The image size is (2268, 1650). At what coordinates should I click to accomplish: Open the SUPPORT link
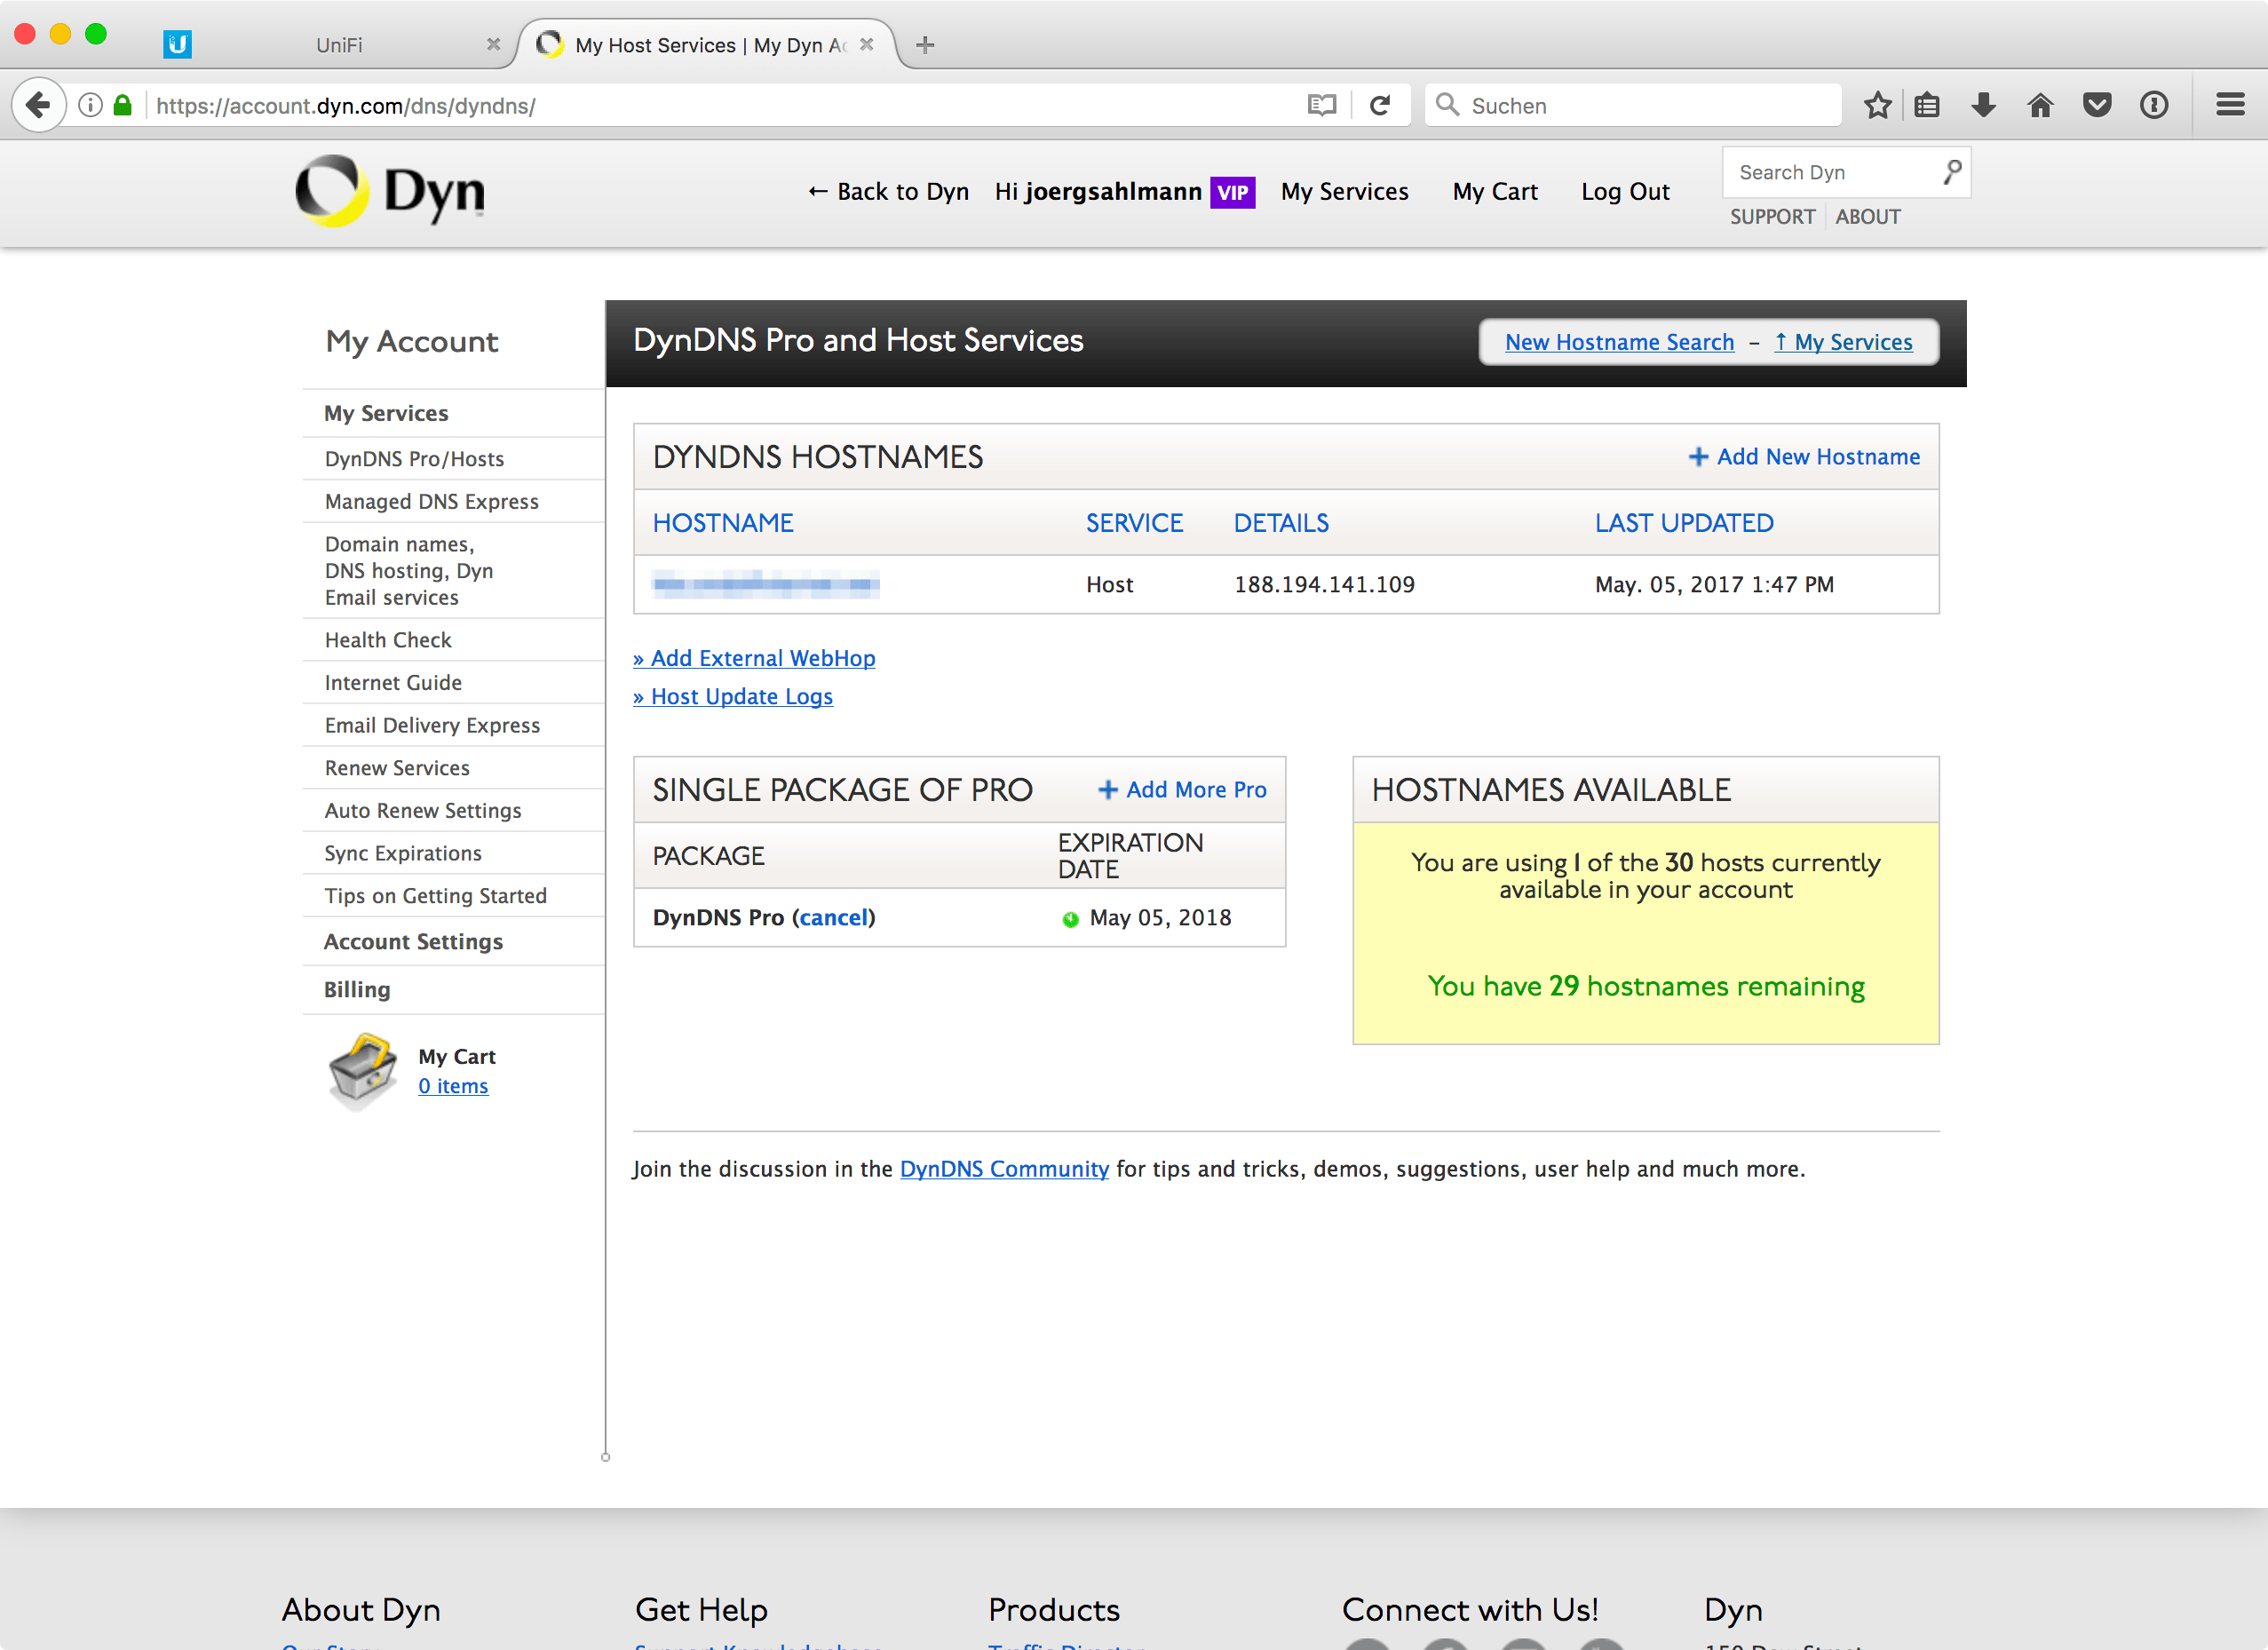point(1772,217)
